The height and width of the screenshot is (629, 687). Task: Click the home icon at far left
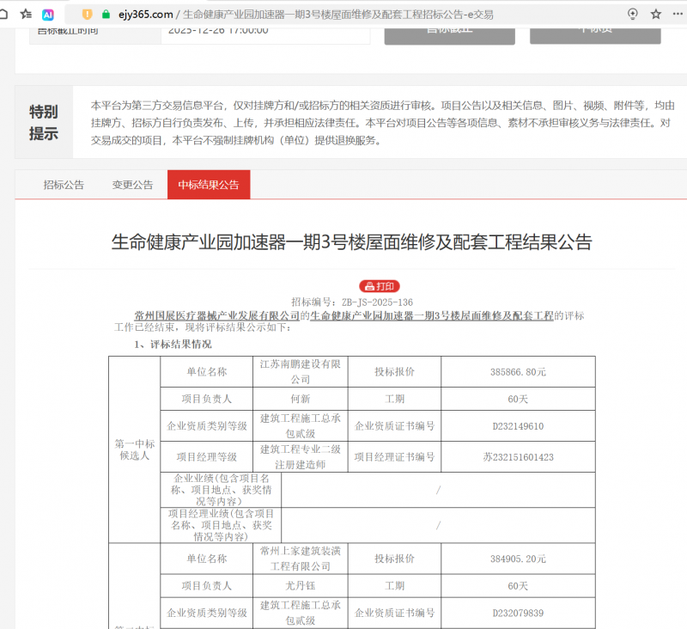click(x=4, y=15)
